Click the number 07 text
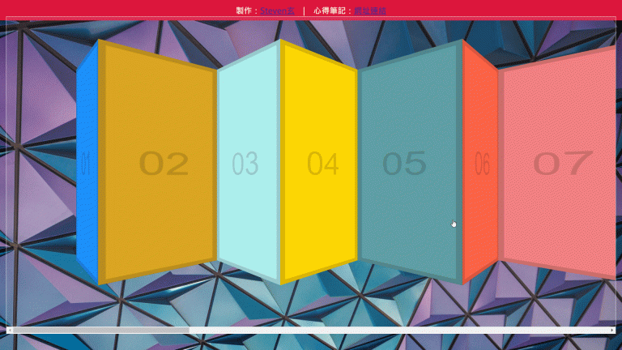This screenshot has width=622, height=350. 562,164
